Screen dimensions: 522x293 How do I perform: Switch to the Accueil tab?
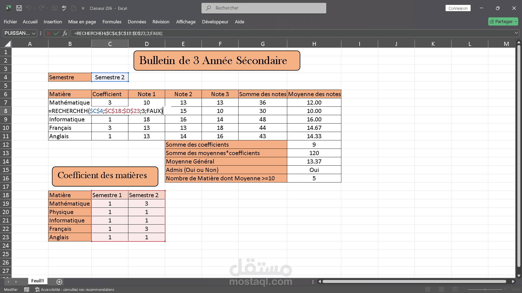(30, 22)
